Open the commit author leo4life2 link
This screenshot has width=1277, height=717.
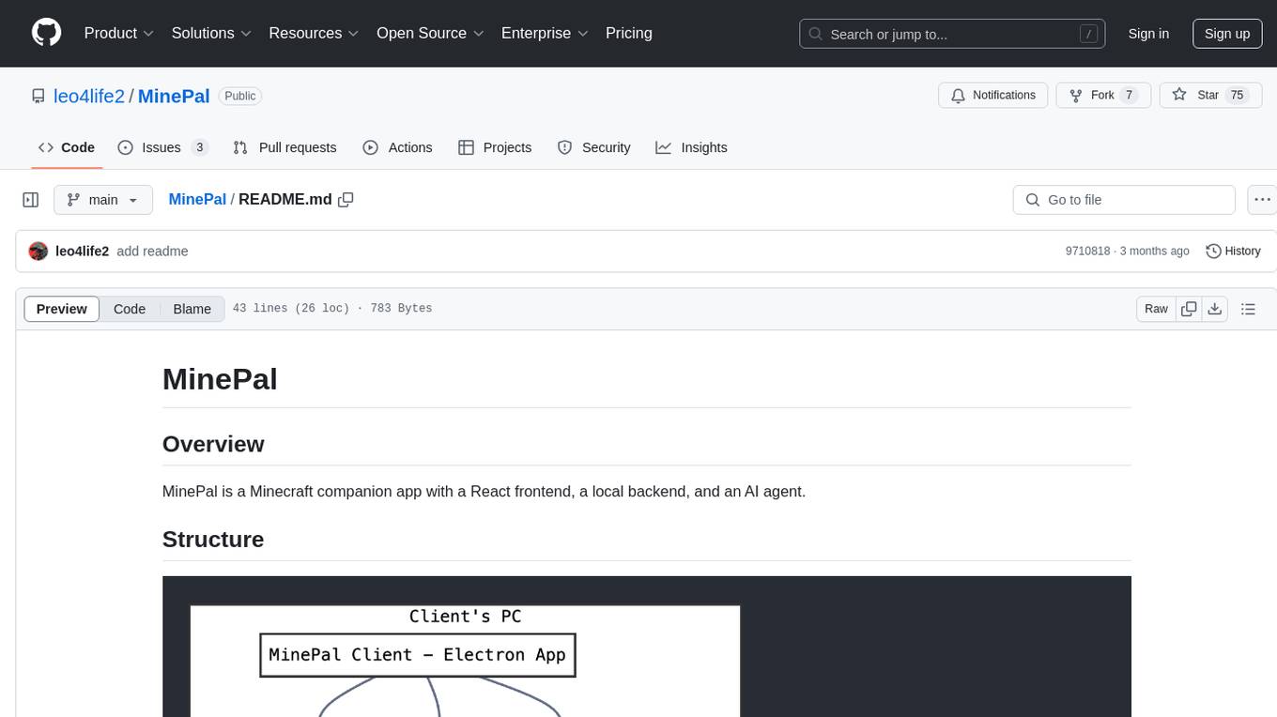click(83, 252)
